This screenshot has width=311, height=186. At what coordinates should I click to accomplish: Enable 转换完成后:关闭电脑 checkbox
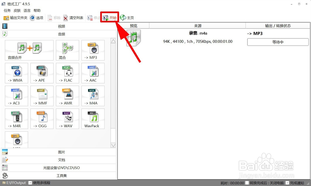[247, 183]
